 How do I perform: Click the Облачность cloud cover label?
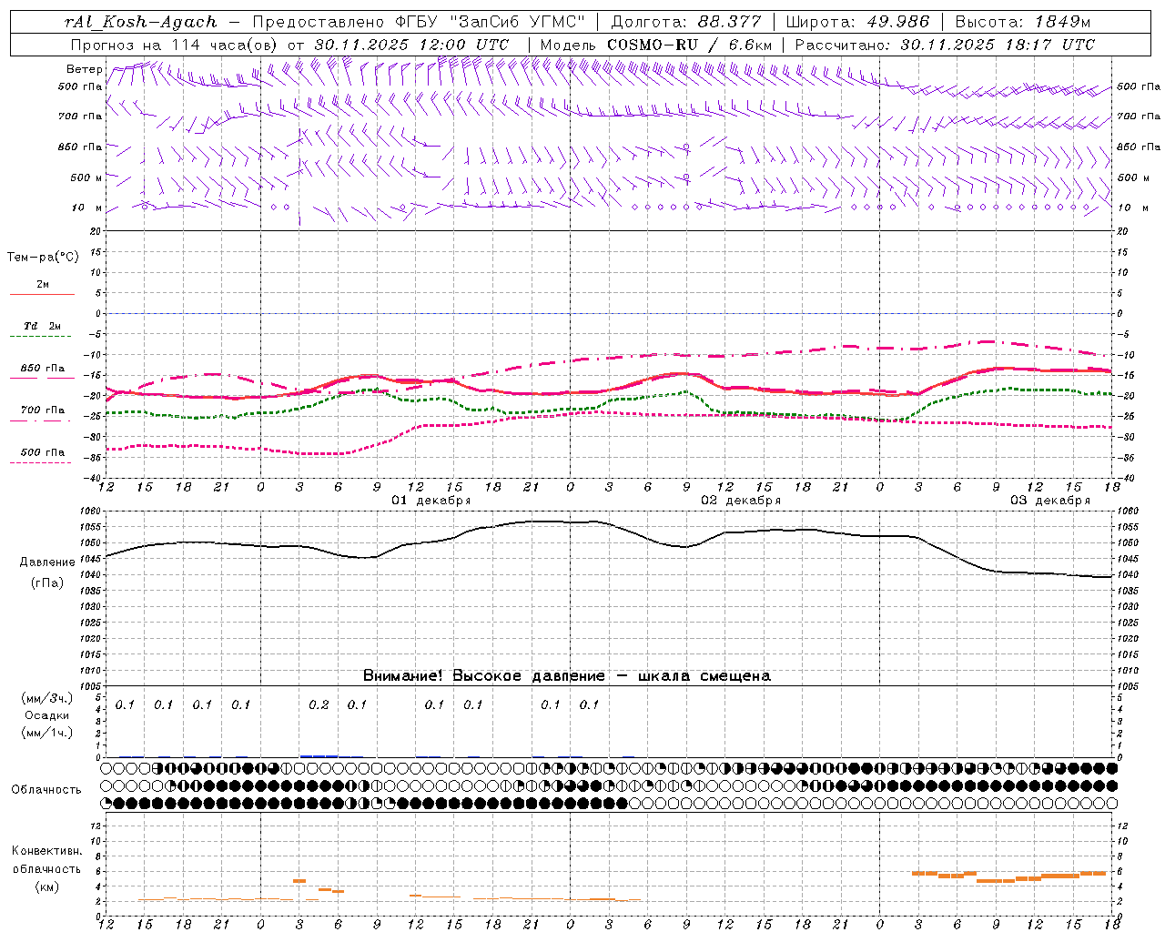(46, 790)
